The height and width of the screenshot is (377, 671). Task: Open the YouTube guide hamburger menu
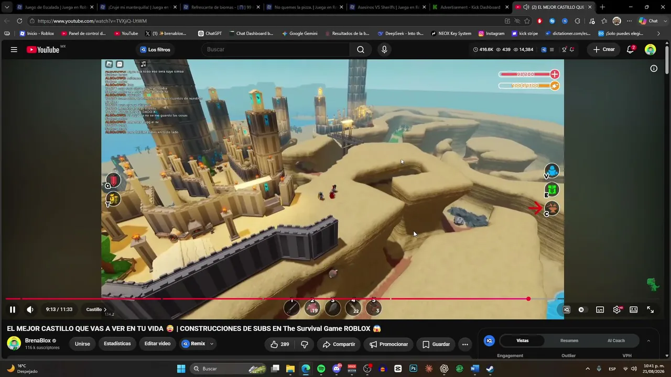tap(14, 50)
